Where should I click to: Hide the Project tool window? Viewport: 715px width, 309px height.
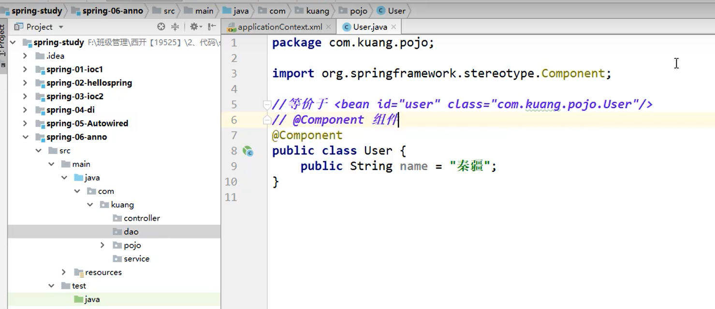click(212, 27)
